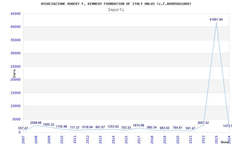
Task: Click the 35000 y-axis value
Action: pyautogui.click(x=16, y=40)
